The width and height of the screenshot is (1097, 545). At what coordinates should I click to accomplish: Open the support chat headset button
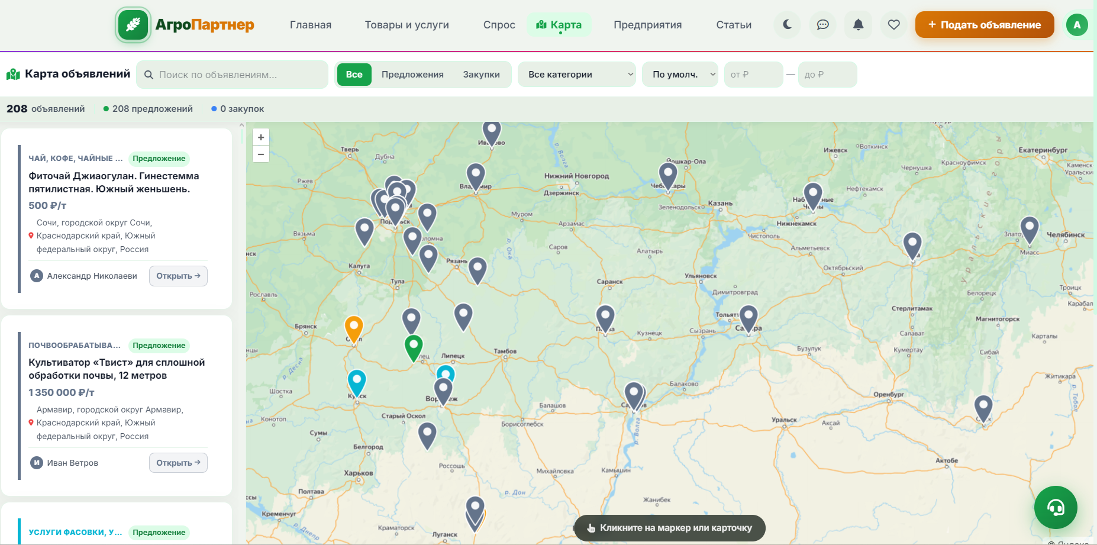click(1056, 507)
